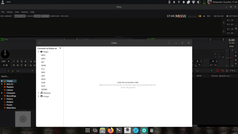Viewport: 238px width, 134px height.
Task: Click the BPM column header
Action: [x=199, y=76]
